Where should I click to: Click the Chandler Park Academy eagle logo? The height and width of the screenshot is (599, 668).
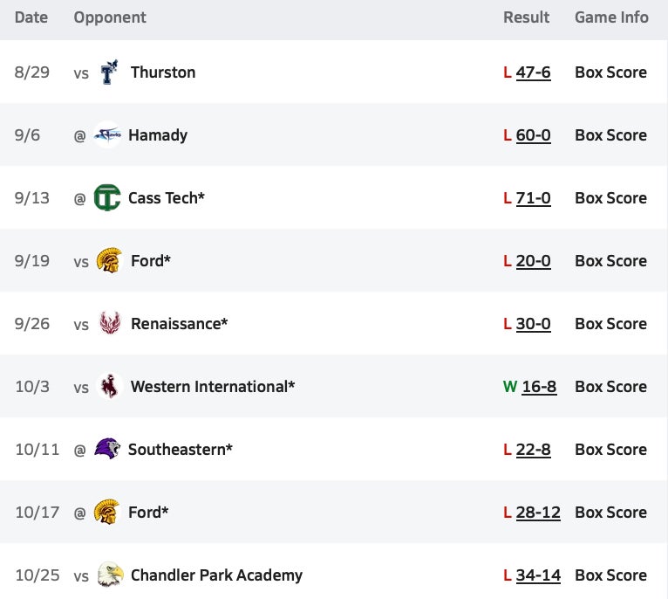click(x=109, y=575)
